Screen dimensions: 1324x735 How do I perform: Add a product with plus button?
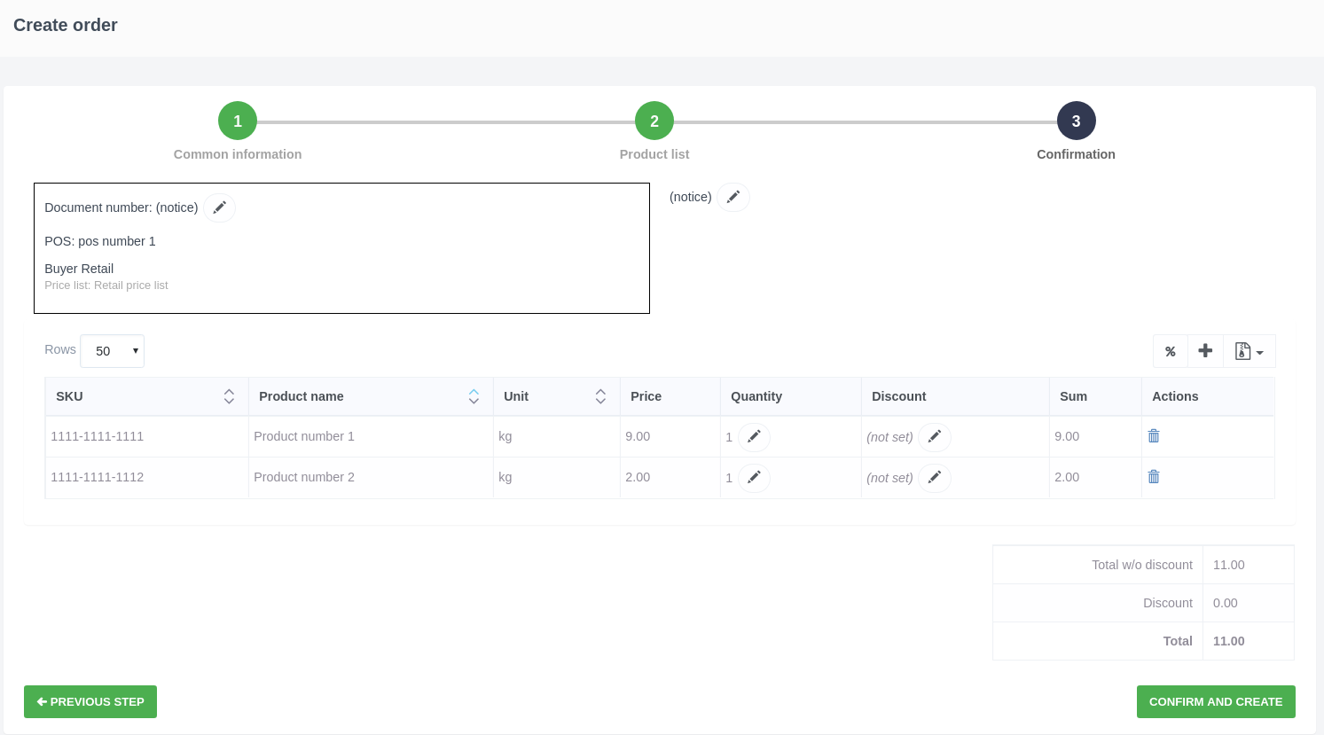[1205, 351]
